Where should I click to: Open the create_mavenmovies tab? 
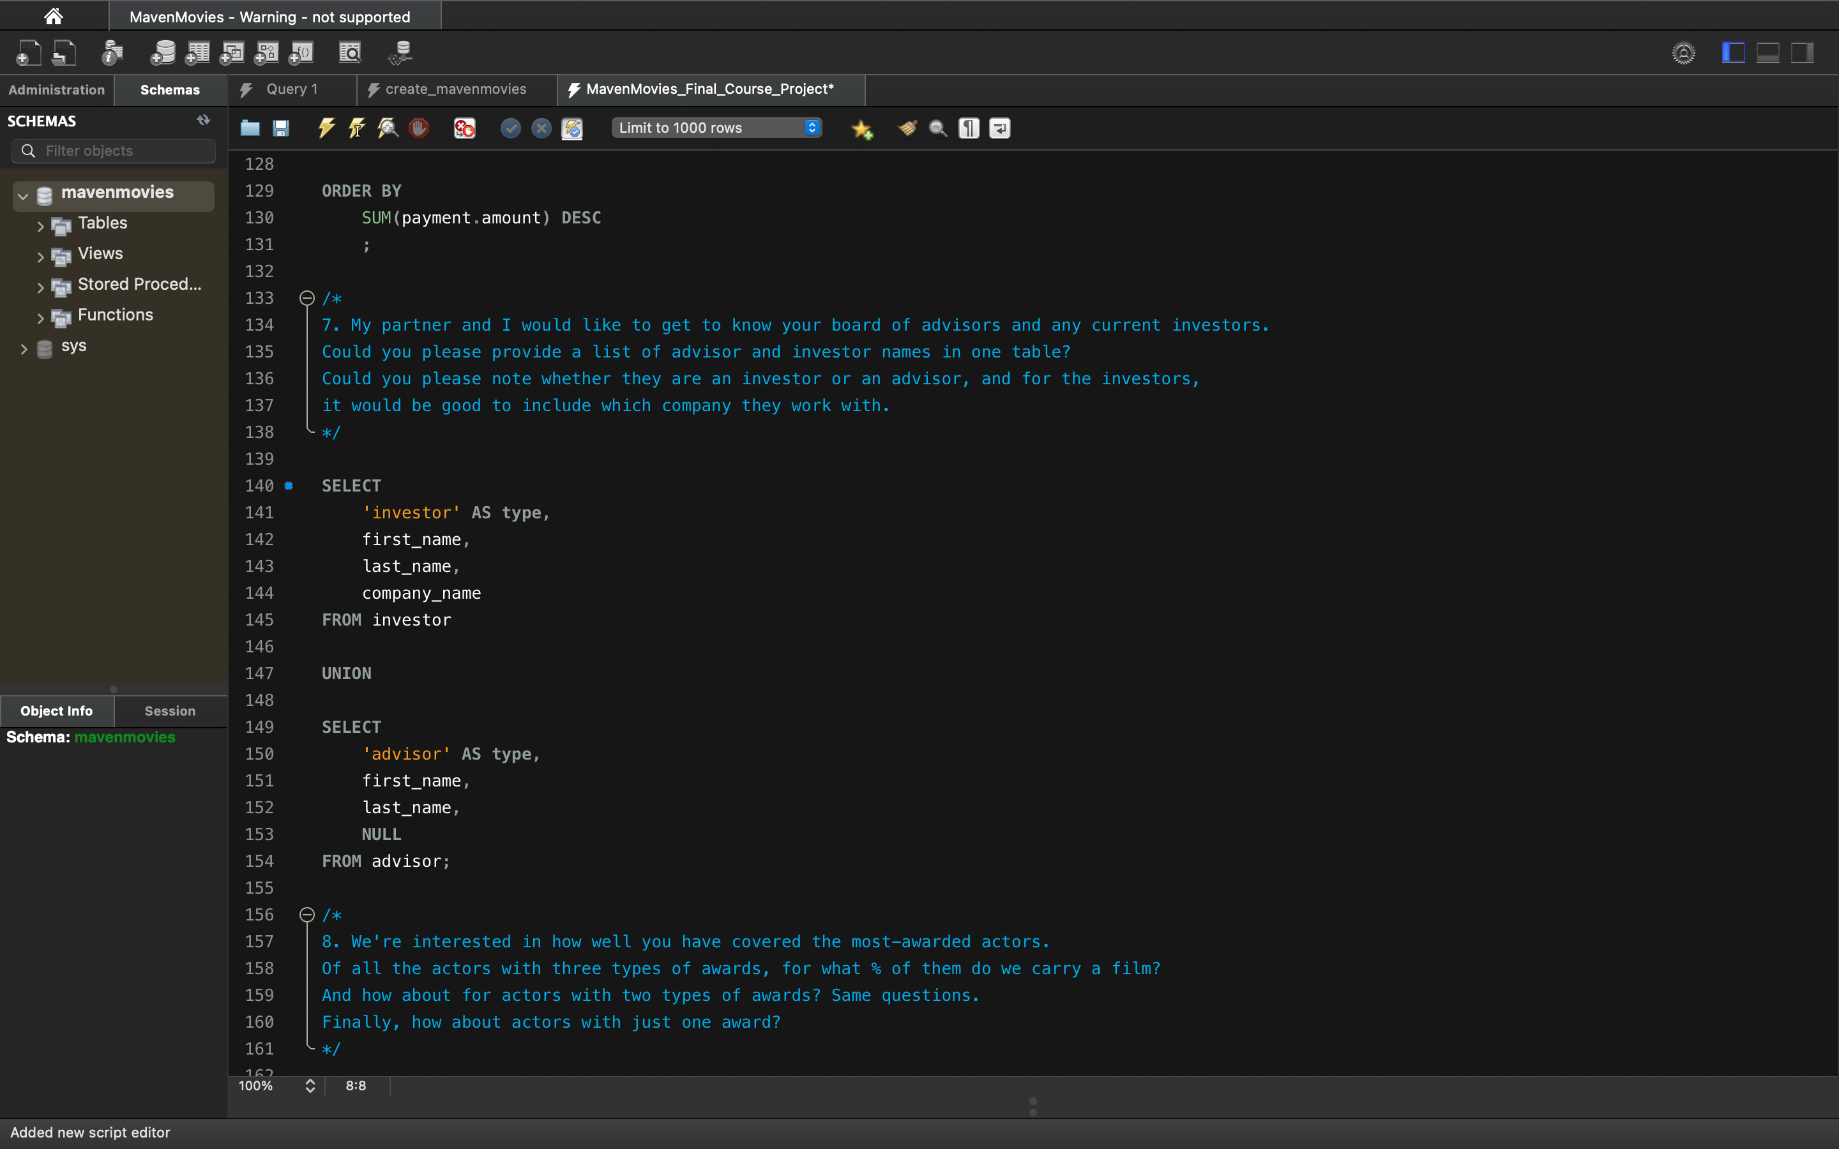[x=453, y=89]
